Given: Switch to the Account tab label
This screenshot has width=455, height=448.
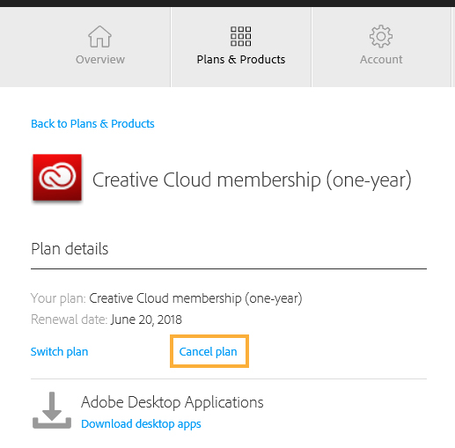Looking at the screenshot, I should pyautogui.click(x=381, y=60).
